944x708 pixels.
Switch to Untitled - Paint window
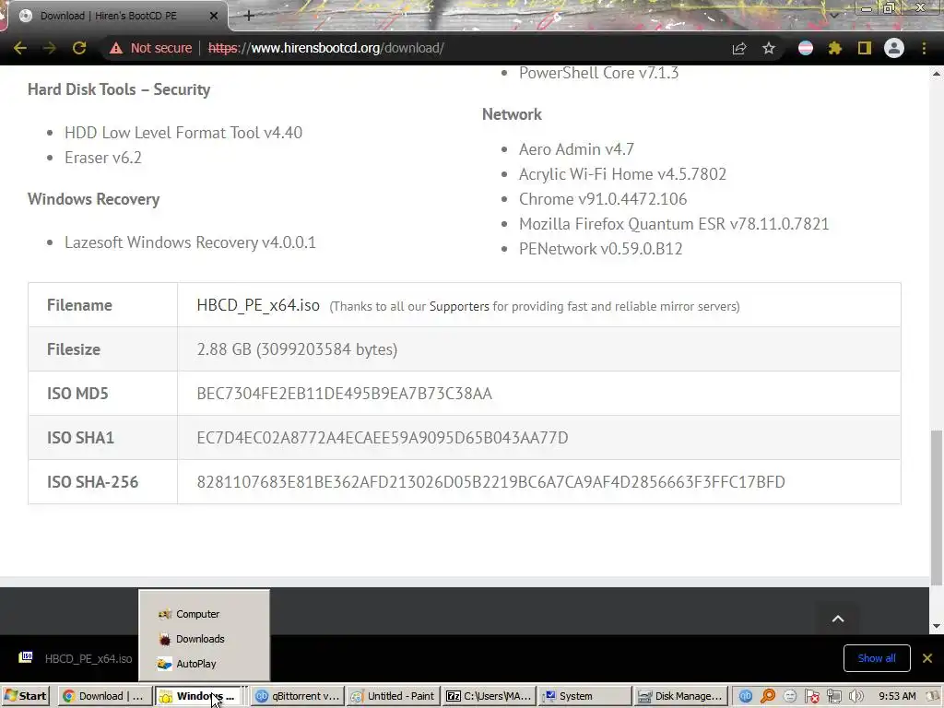394,696
